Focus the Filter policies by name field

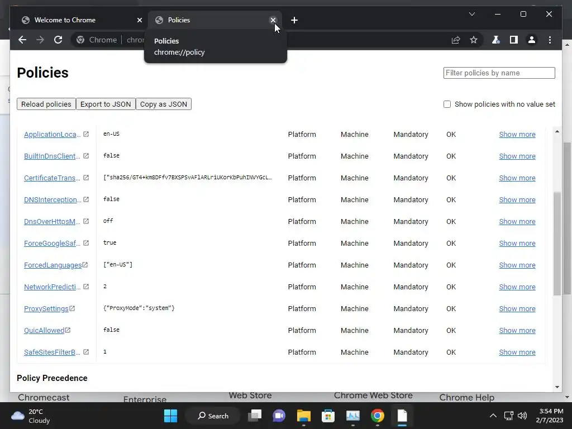(499, 73)
